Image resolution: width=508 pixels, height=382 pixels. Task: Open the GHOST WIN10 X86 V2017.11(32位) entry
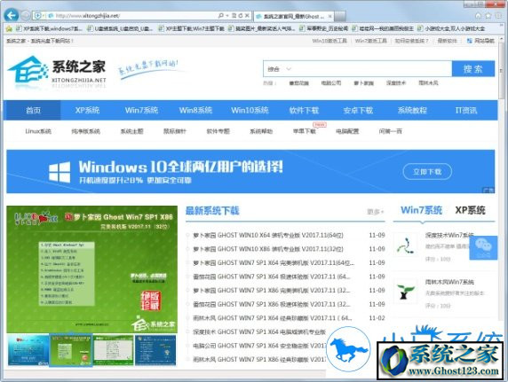(268, 249)
